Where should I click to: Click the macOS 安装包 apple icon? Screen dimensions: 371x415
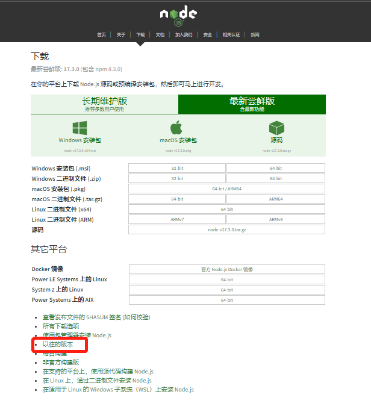pyautogui.click(x=176, y=128)
